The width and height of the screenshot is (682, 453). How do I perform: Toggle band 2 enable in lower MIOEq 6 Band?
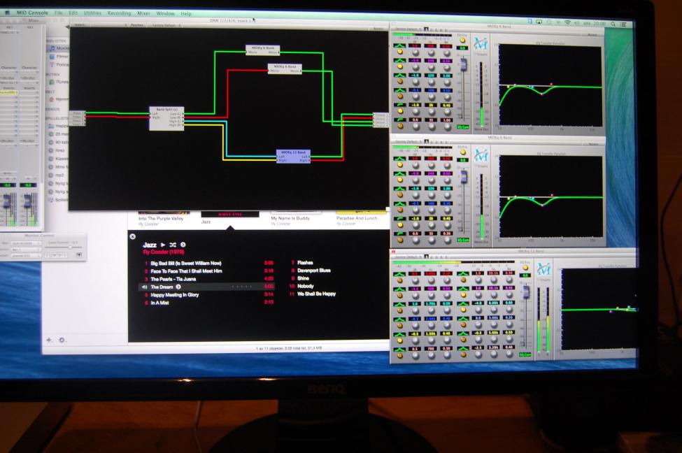(x=399, y=180)
